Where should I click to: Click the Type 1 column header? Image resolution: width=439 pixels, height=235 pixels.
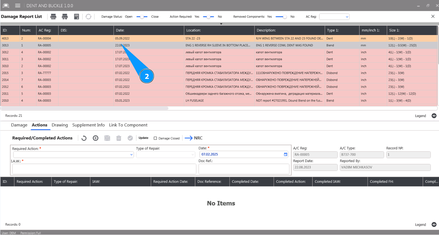tap(342, 30)
